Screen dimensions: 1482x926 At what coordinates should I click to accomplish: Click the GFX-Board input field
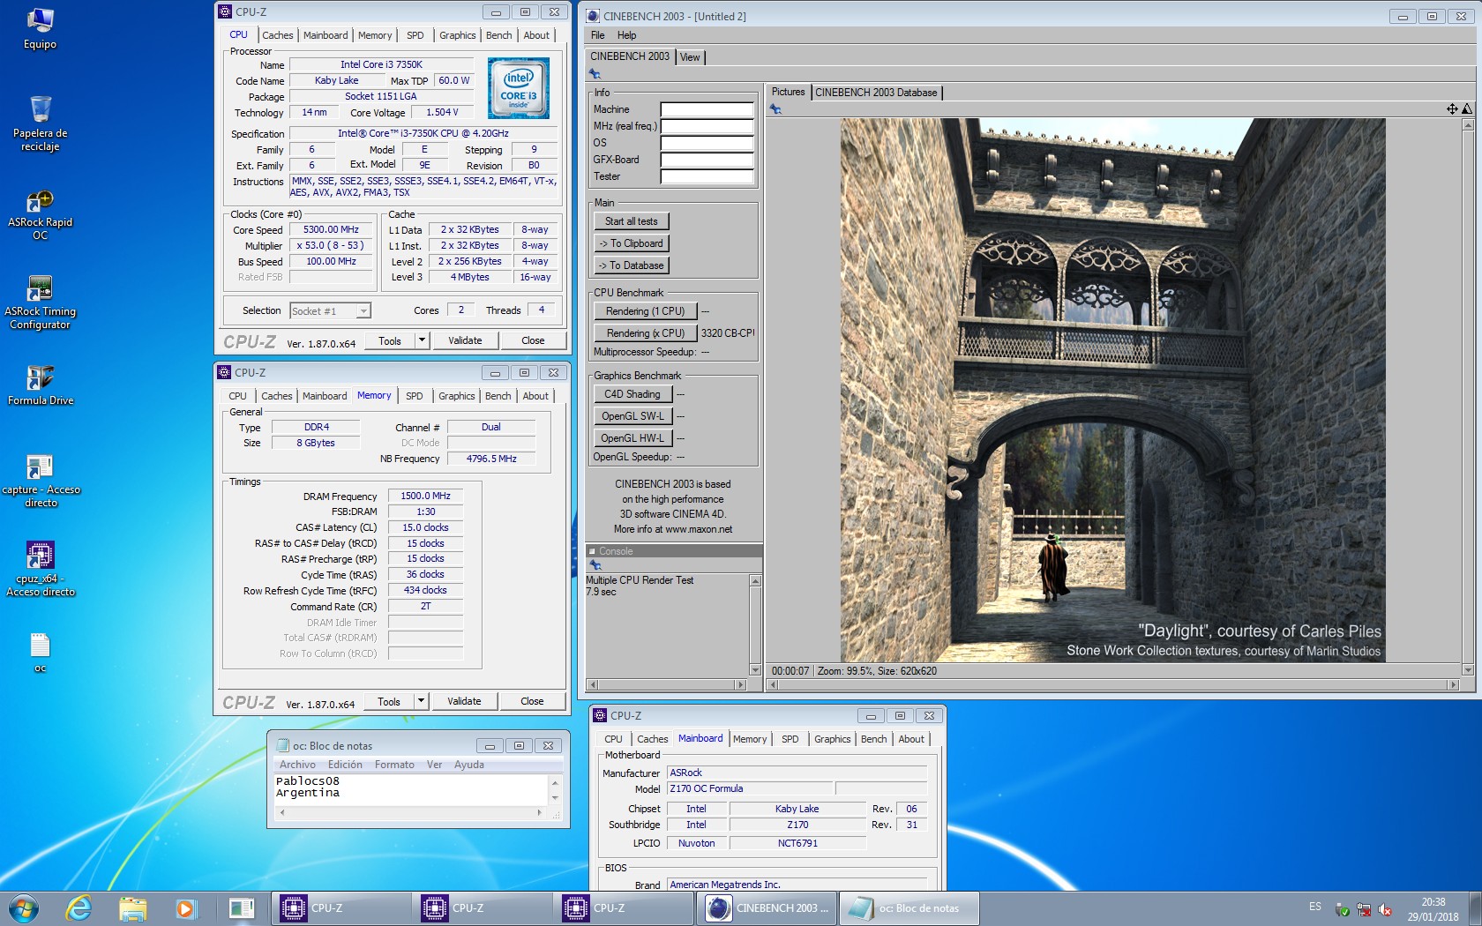click(707, 160)
